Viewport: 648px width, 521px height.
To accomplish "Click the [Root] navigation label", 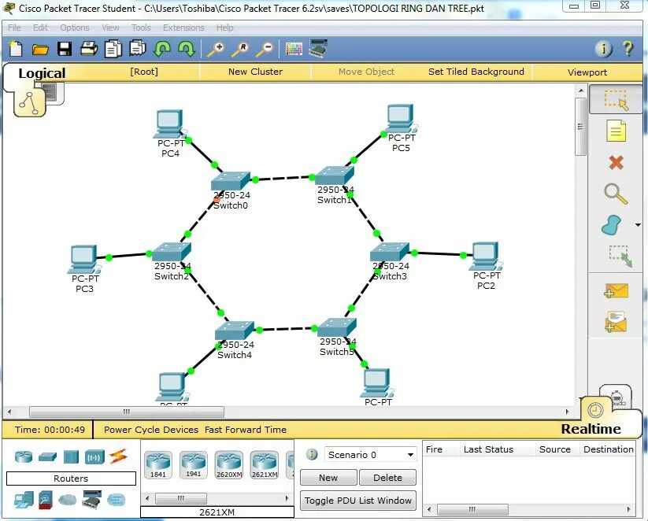I will 144,72.
